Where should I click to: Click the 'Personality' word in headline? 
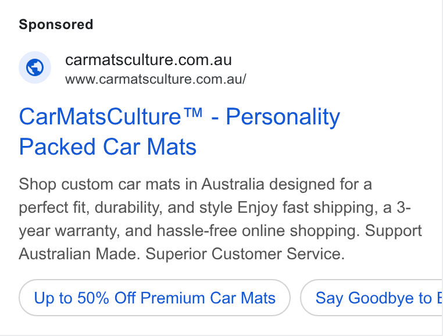(x=283, y=116)
